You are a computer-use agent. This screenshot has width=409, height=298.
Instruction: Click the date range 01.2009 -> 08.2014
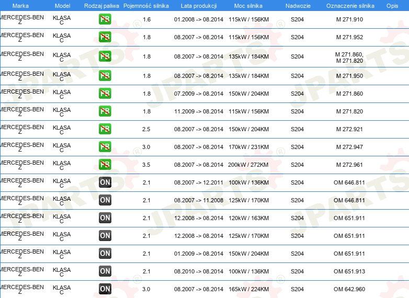(199, 254)
